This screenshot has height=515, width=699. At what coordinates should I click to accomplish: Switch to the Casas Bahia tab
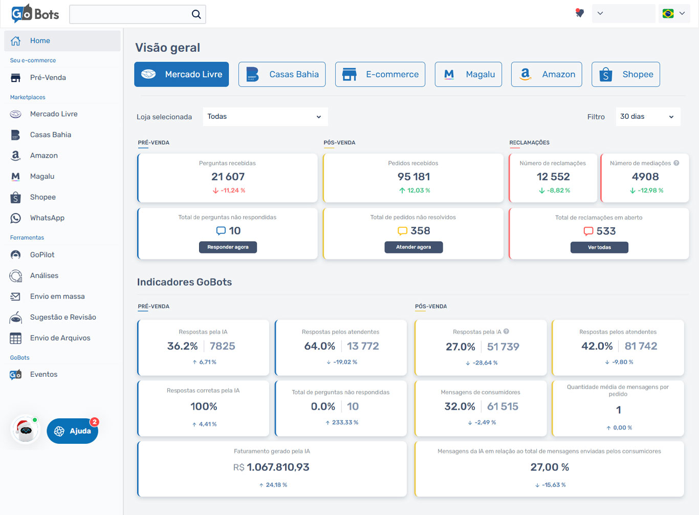pyautogui.click(x=282, y=75)
